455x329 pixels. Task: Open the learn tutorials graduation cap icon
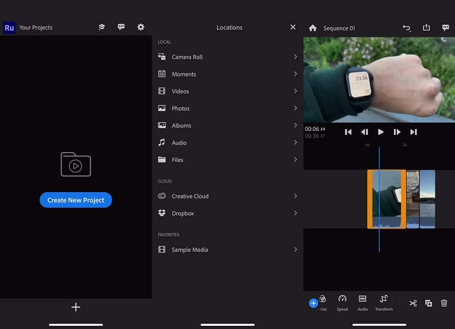tap(102, 27)
